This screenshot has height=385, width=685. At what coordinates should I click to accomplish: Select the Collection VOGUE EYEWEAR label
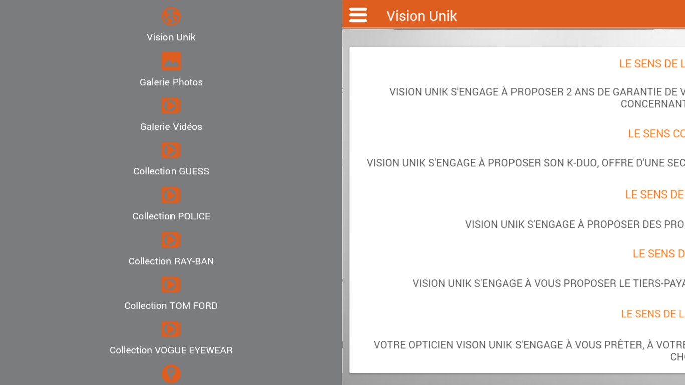click(171, 350)
